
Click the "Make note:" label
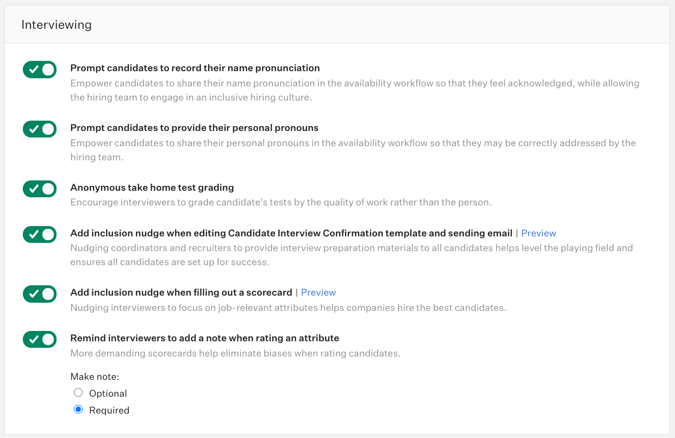tap(95, 376)
